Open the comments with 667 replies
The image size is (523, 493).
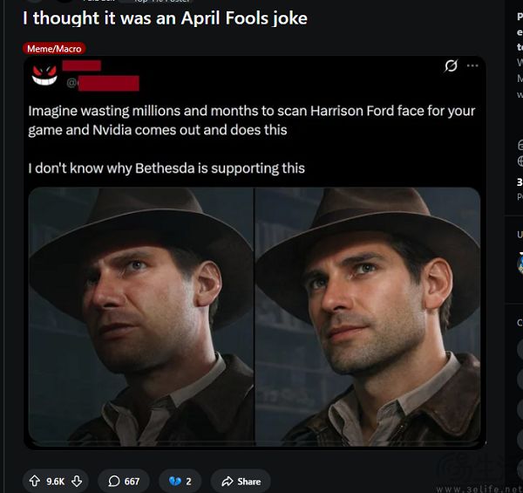pos(123,481)
